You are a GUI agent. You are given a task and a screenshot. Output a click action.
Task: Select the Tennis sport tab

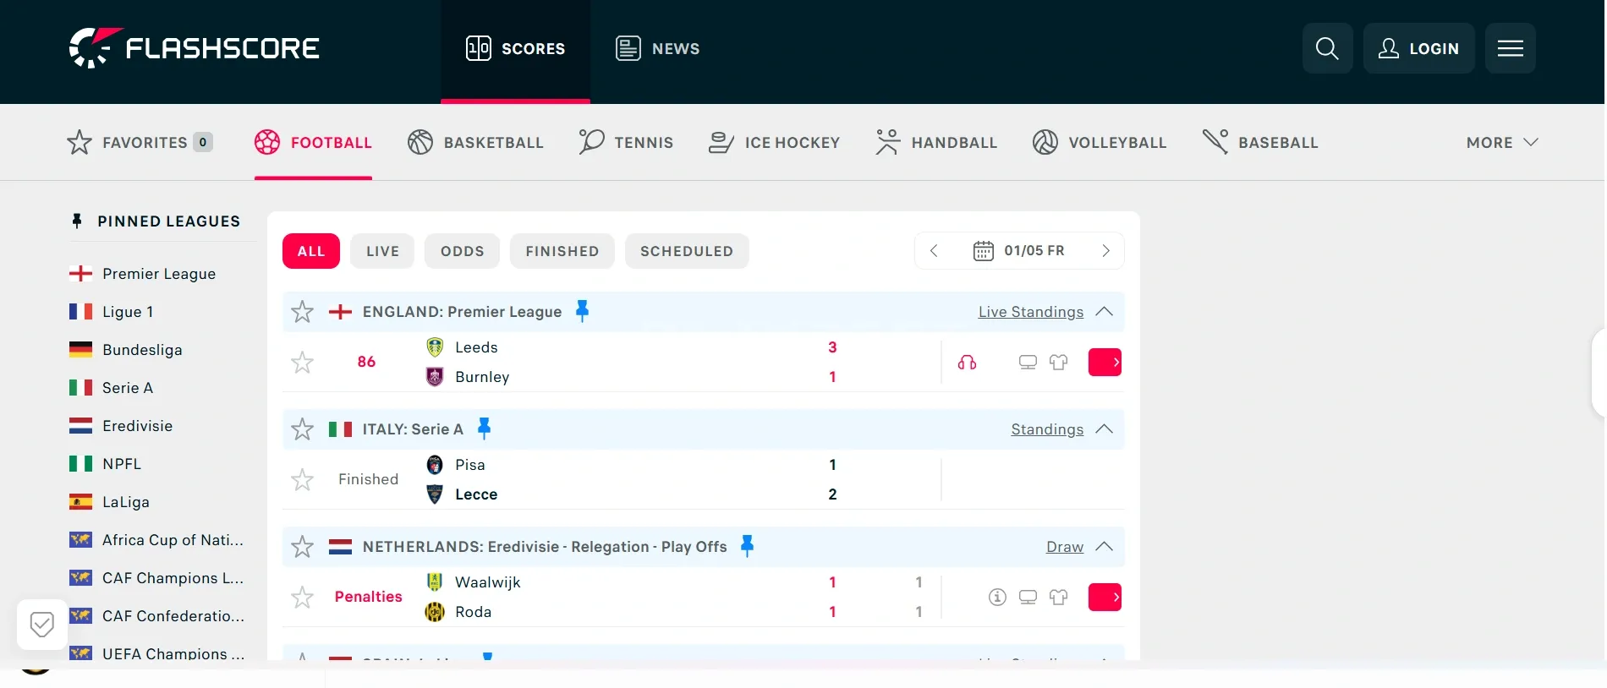click(626, 143)
